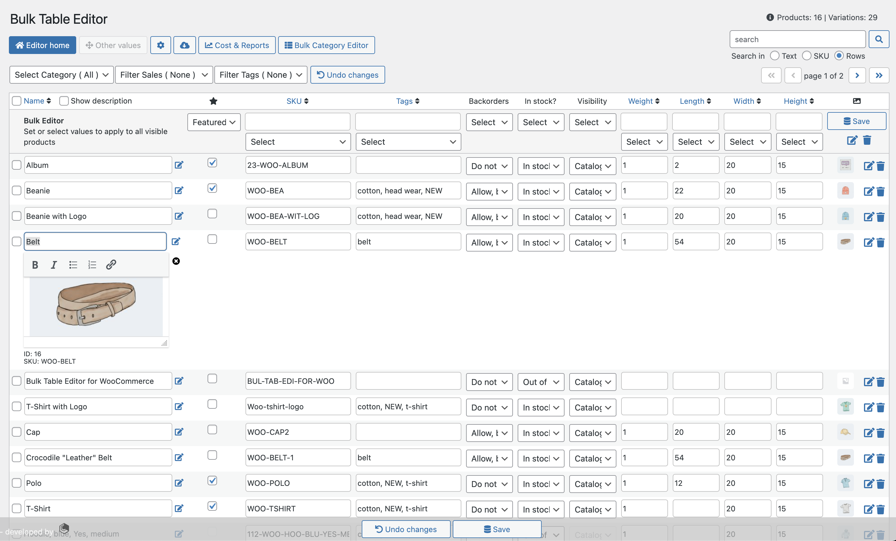Select the Text radio button for search
The image size is (896, 541).
point(774,56)
